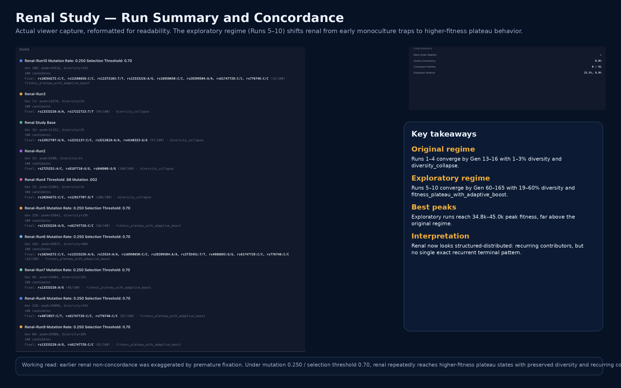Click the blue dot beside Renal-Run10
The image size is (621, 388).
pos(21,61)
